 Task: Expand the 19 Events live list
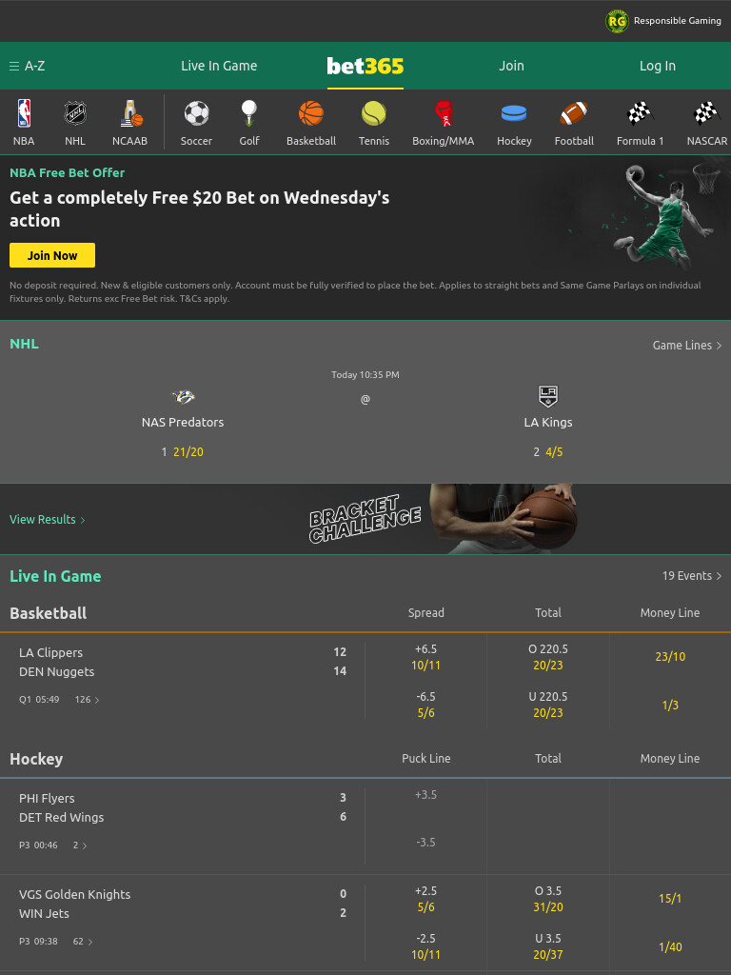692,576
